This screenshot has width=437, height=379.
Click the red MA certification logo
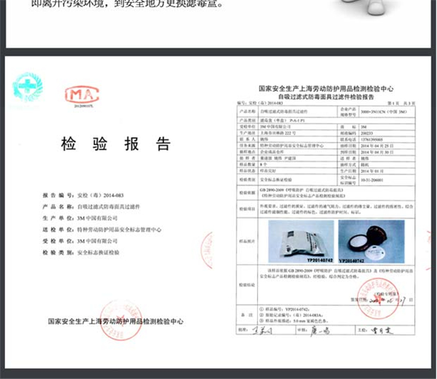tap(82, 95)
